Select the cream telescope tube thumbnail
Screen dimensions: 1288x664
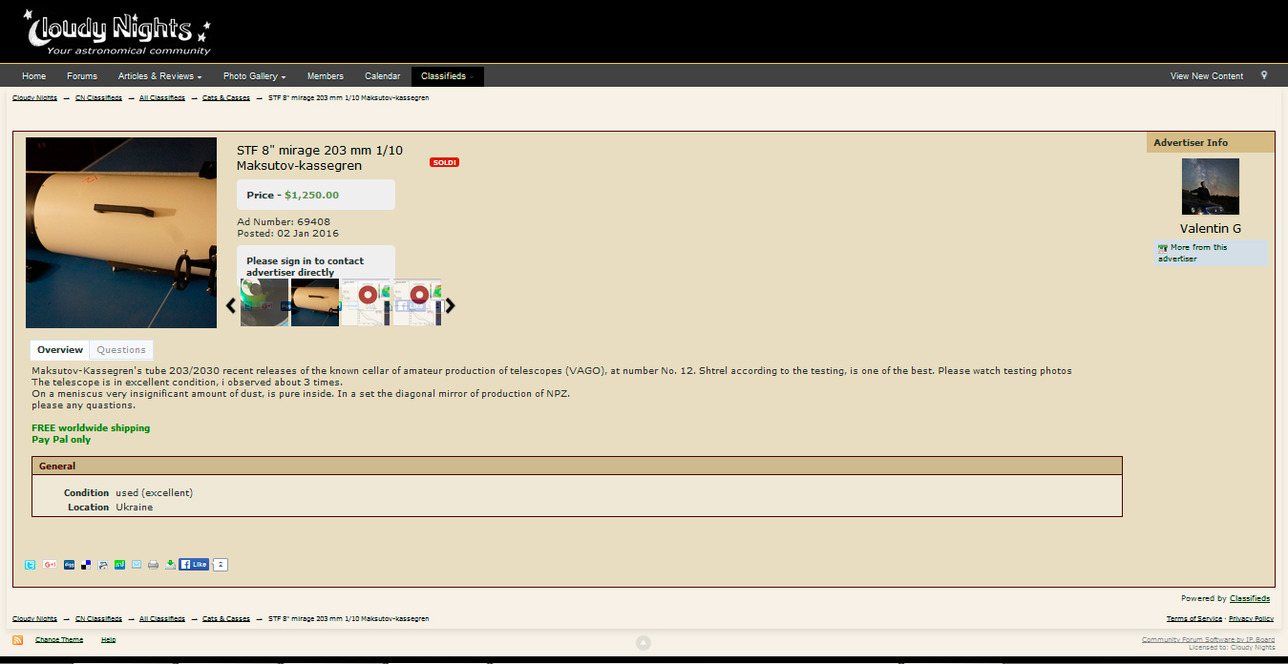[x=315, y=302]
